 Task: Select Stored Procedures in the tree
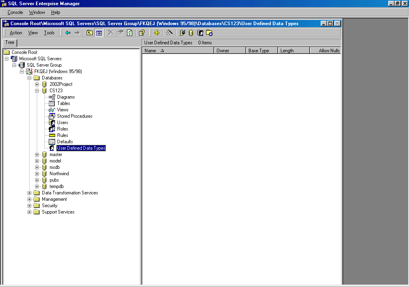[74, 116]
